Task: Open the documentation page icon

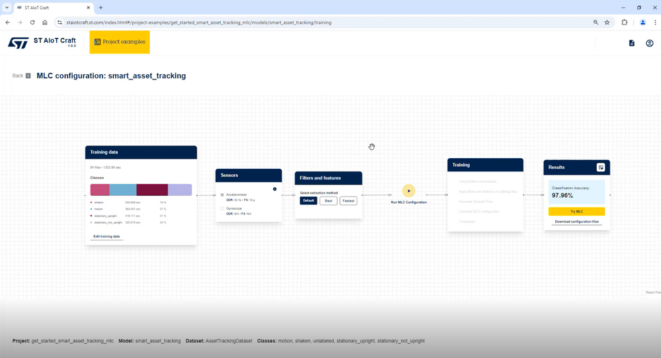Action: pyautogui.click(x=631, y=43)
